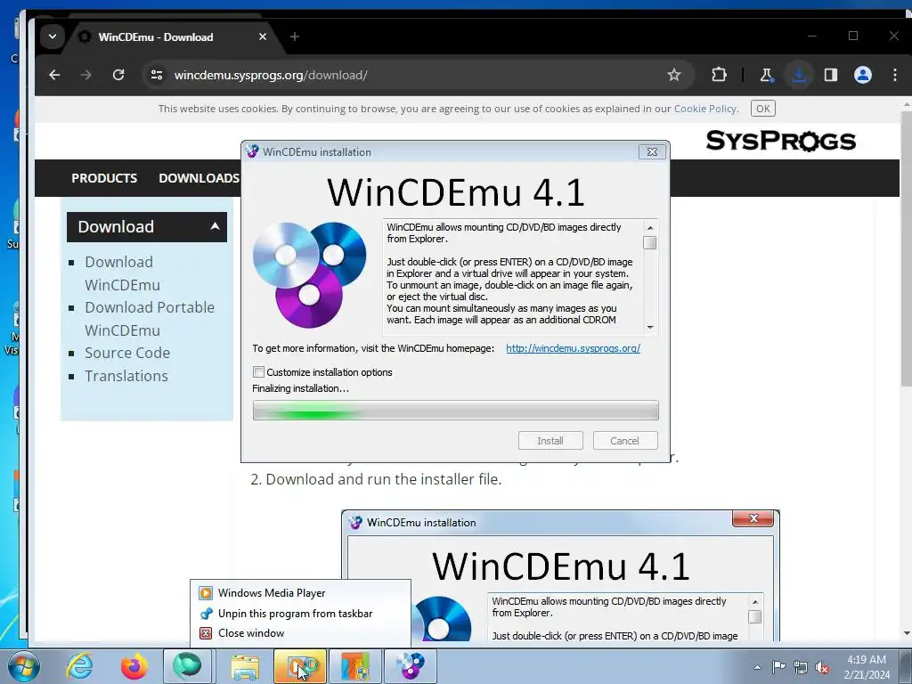Open a new Chrome tab
This screenshot has height=684, width=912.
(294, 37)
